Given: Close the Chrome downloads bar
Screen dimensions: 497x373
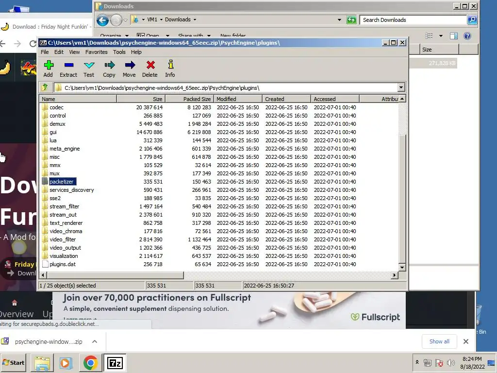Looking at the screenshot, I should coord(465,341).
